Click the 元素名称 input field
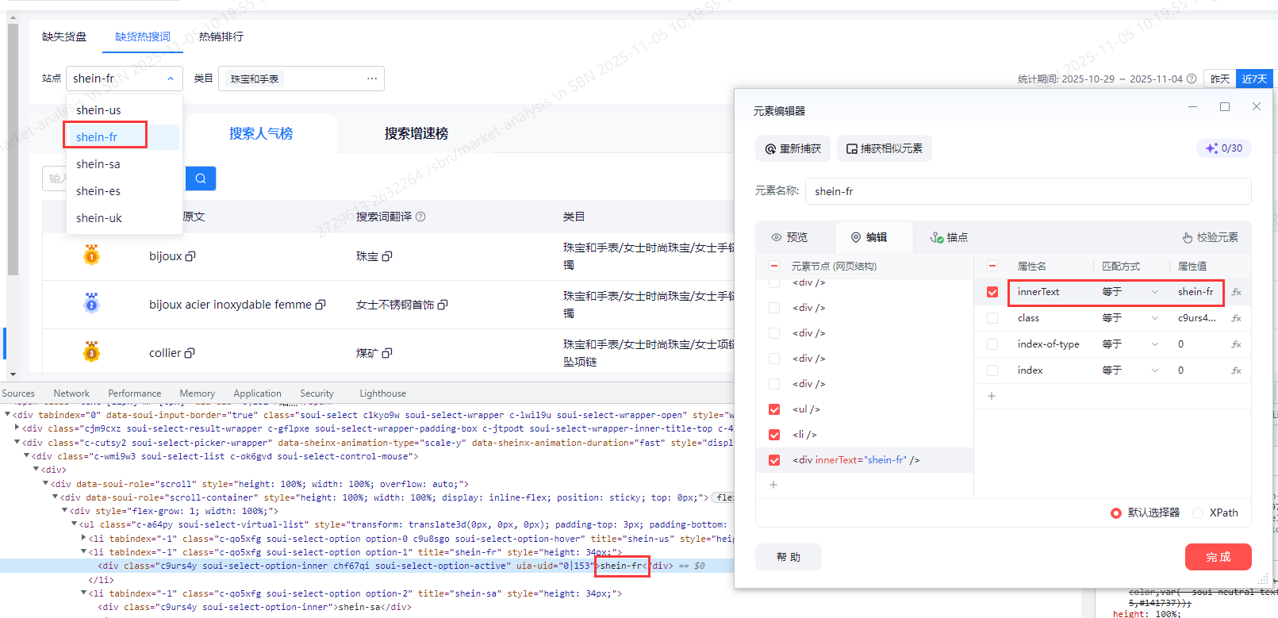Screen dimensions: 1278x618 click(1028, 191)
